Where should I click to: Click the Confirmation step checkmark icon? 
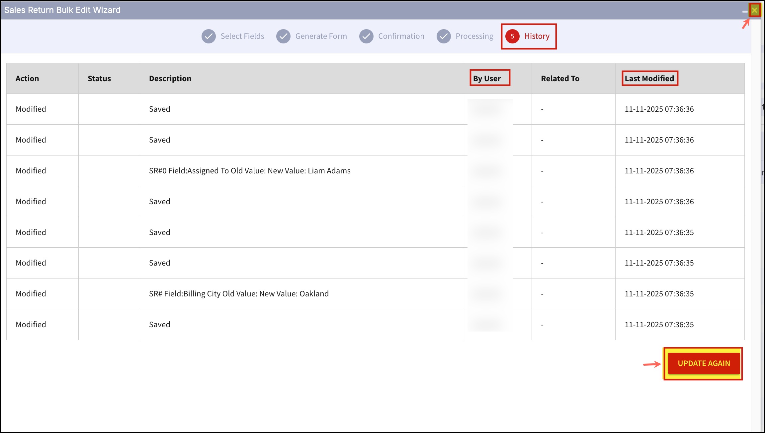(x=366, y=36)
